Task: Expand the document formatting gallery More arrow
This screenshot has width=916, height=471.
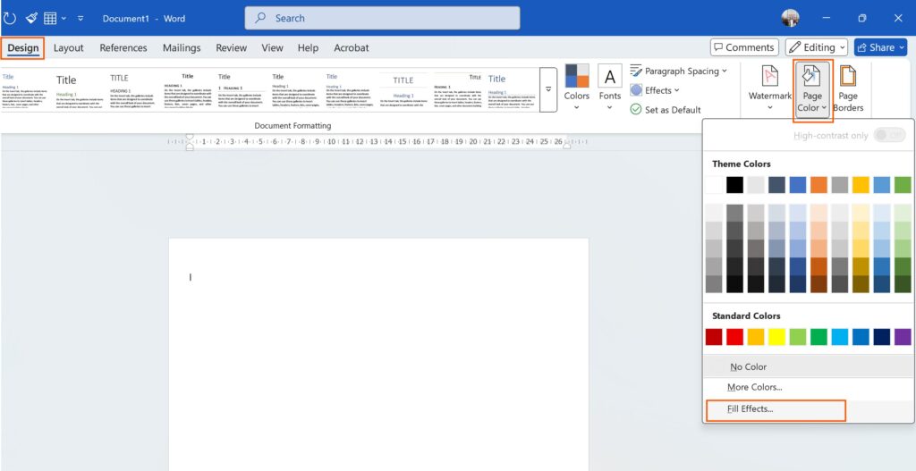Action: [x=548, y=89]
